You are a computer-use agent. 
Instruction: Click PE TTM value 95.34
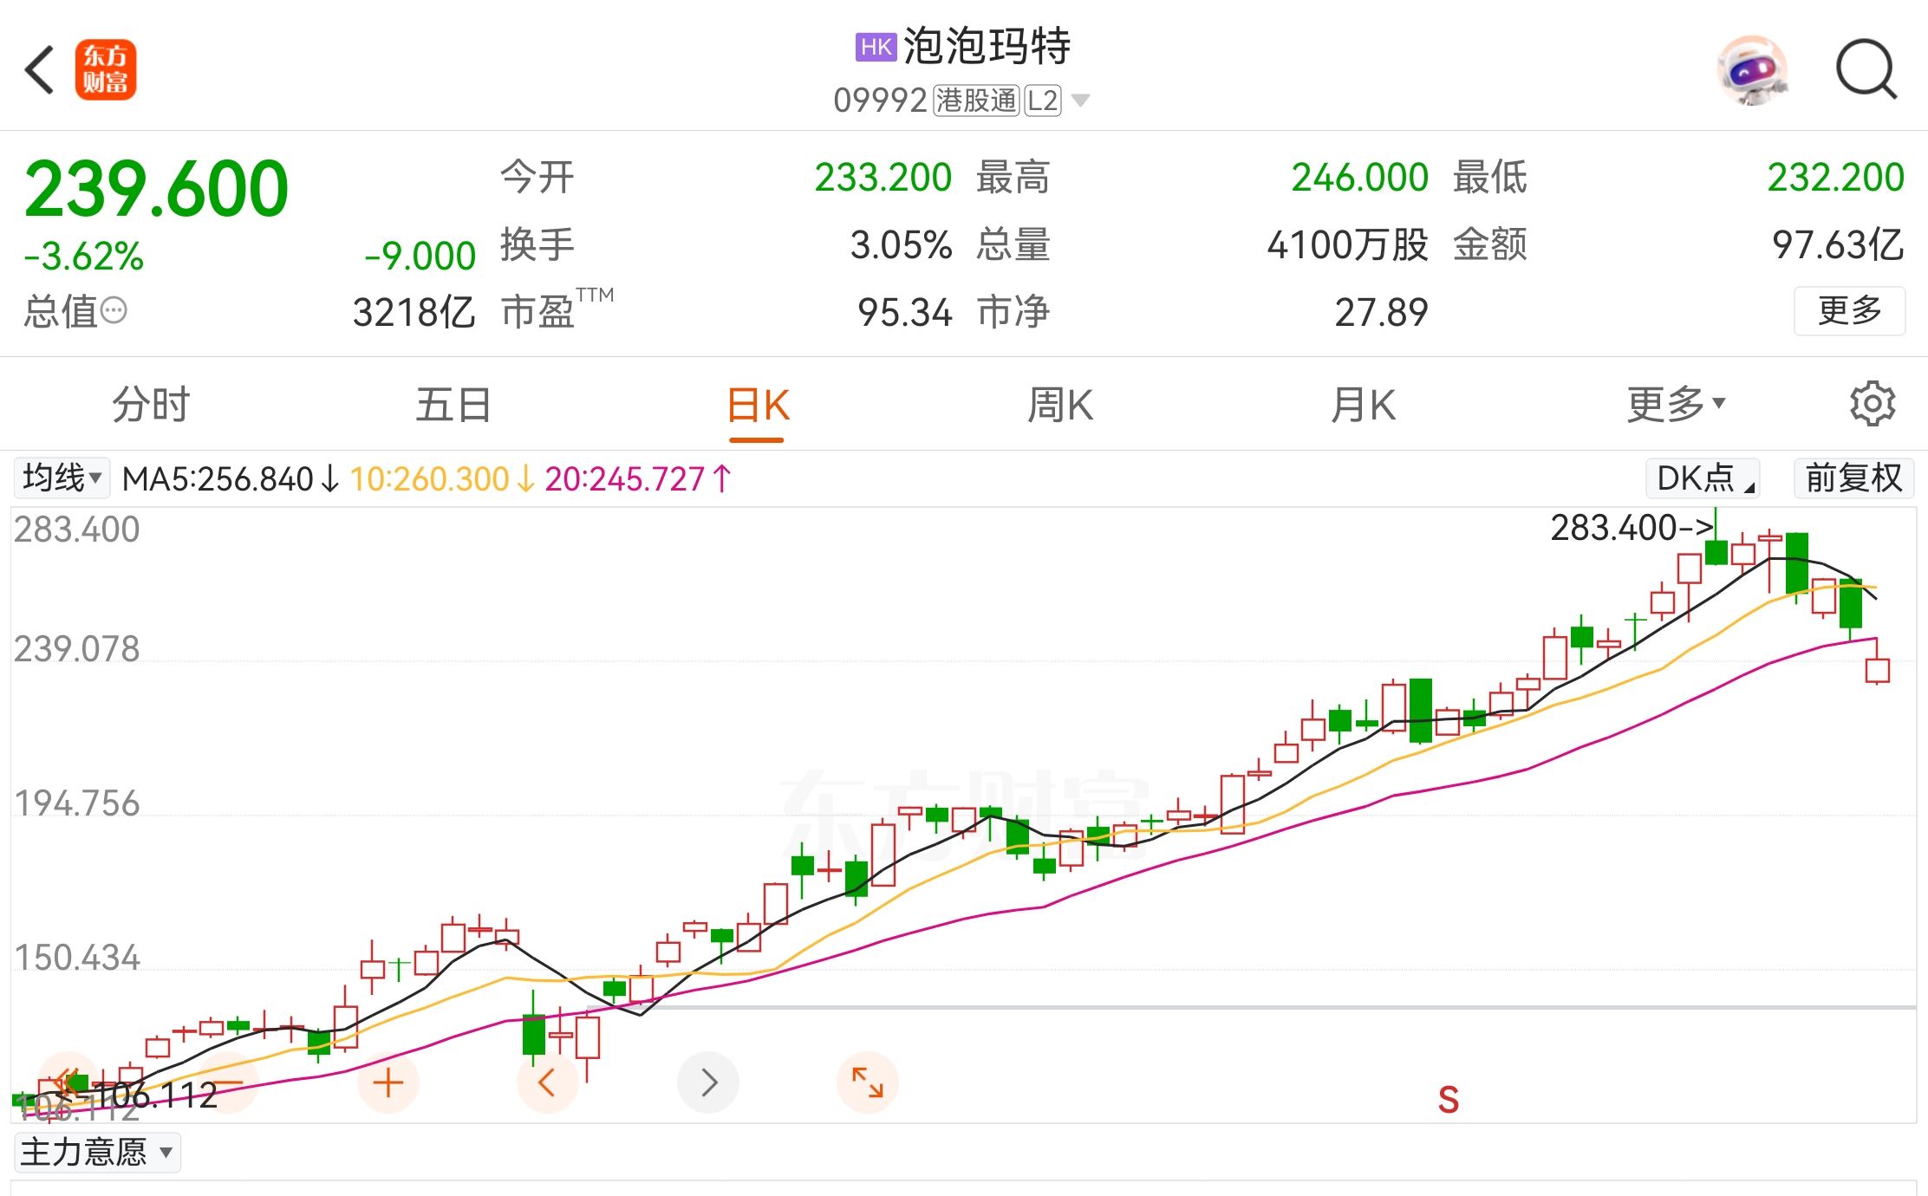tap(905, 312)
